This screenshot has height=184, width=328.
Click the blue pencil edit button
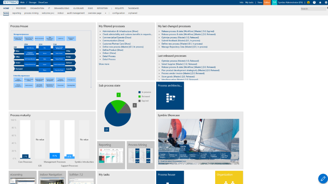click(x=323, y=179)
